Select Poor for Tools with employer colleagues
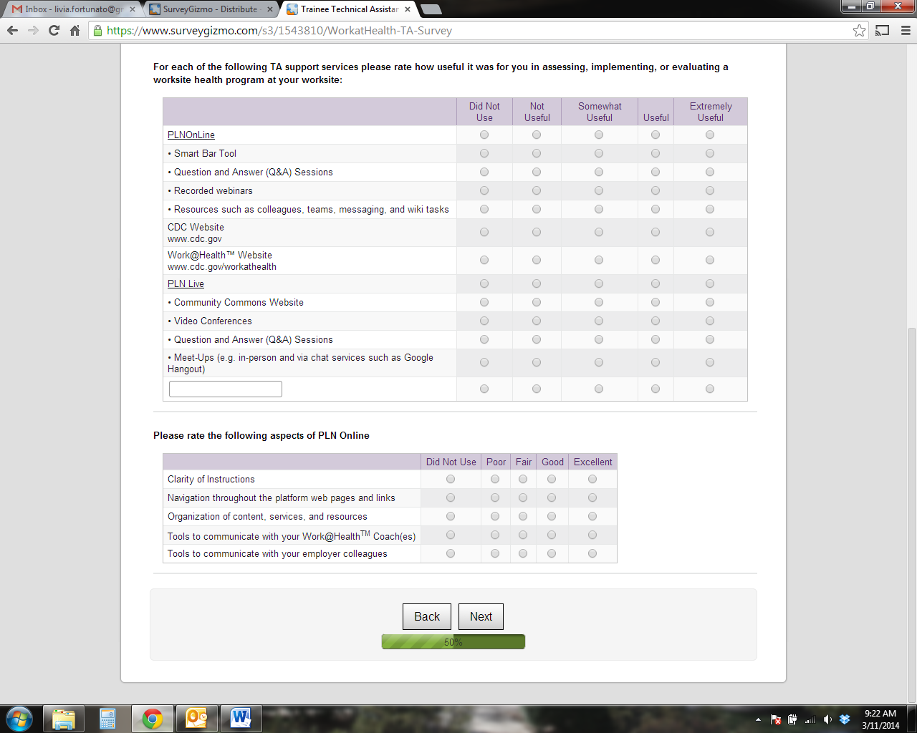Viewport: 917px width, 733px height. 495,553
